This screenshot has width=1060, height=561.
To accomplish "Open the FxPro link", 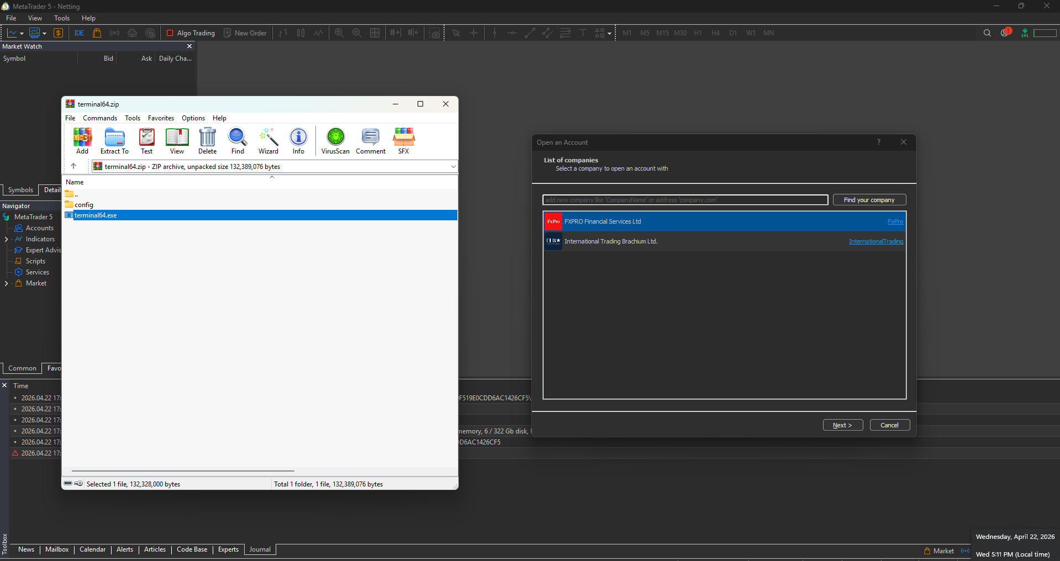I will [x=895, y=222].
